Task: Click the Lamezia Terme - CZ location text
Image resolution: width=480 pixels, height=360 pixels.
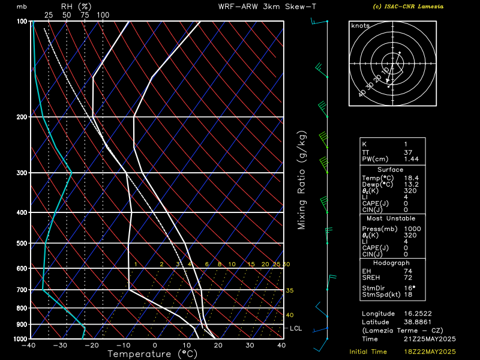Action: 403,331
